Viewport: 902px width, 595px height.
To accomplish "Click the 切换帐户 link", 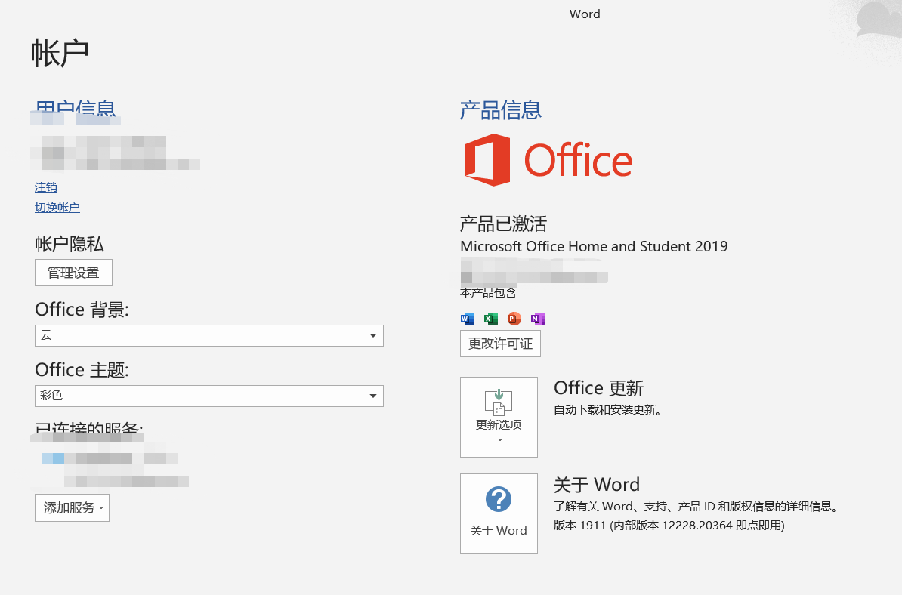I will pos(57,208).
